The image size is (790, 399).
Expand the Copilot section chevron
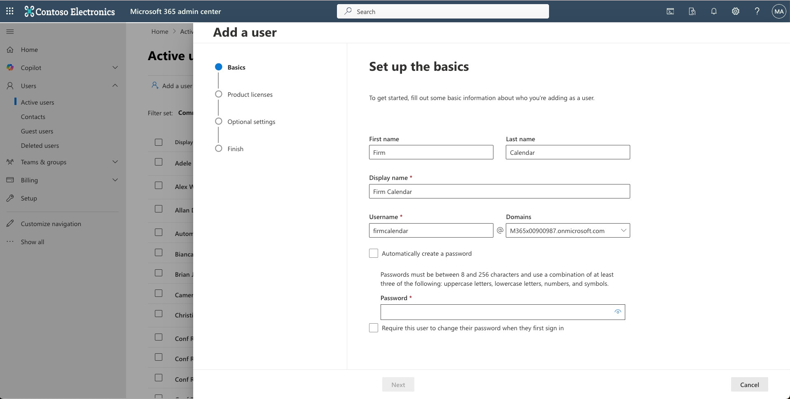point(115,68)
